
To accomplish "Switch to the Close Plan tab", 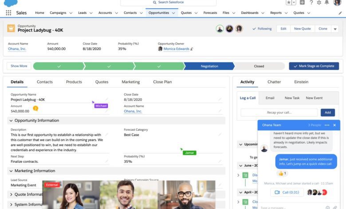I will pyautogui.click(x=162, y=82).
